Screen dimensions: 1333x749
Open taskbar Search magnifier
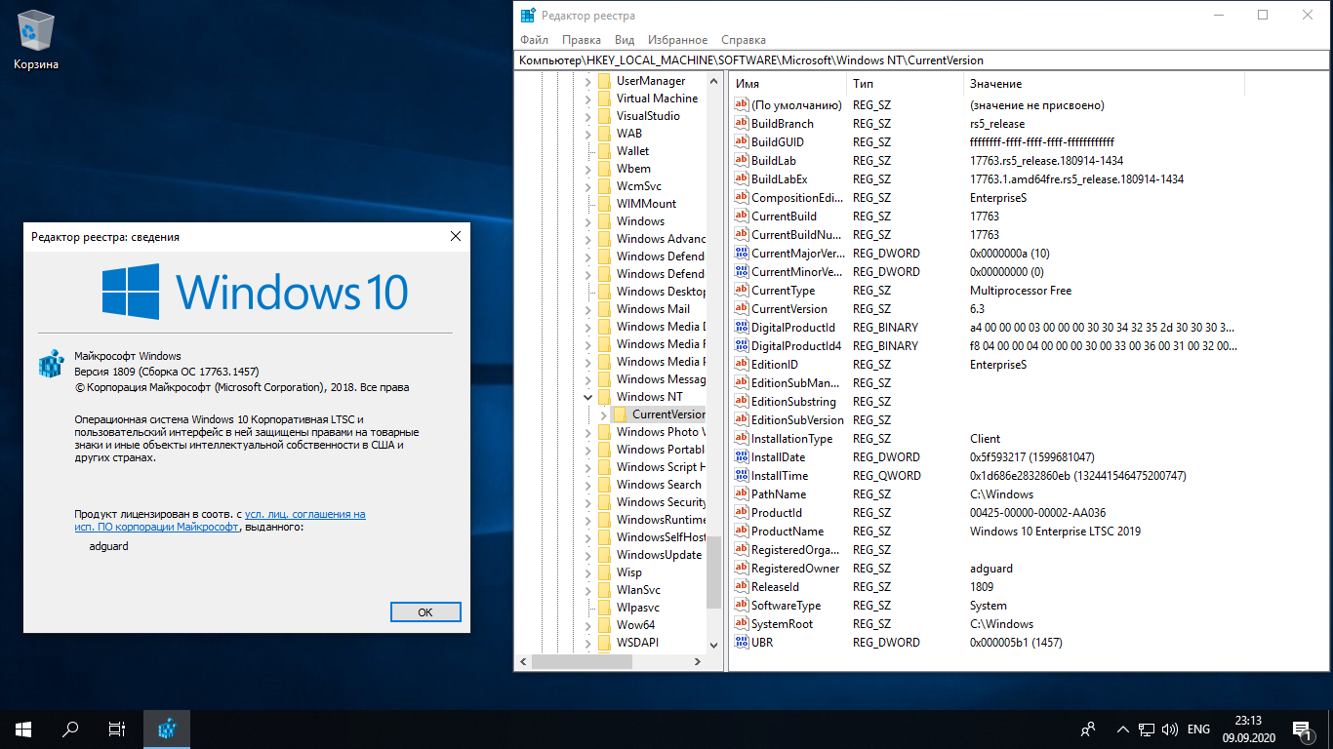pyautogui.click(x=70, y=729)
